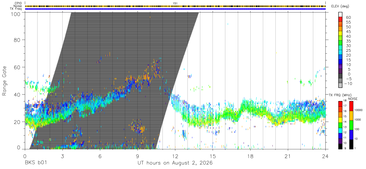The image size is (366, 169).
Task: Click the 18 UT hour axis label
Action: click(x=250, y=156)
